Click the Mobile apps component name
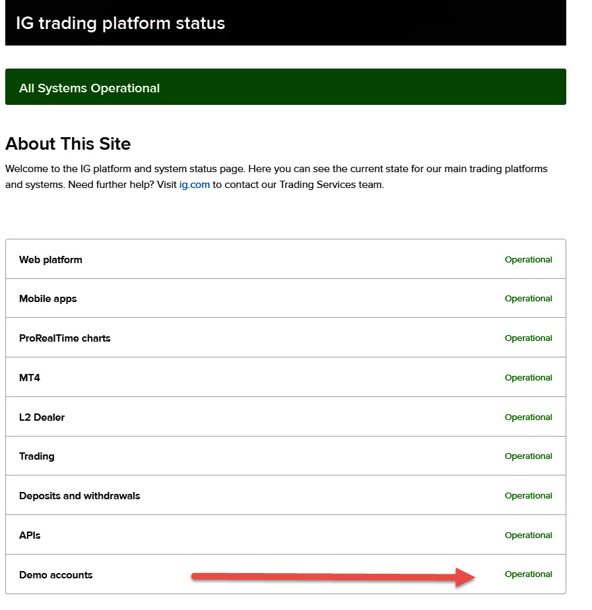The image size is (592, 610). pyautogui.click(x=48, y=299)
